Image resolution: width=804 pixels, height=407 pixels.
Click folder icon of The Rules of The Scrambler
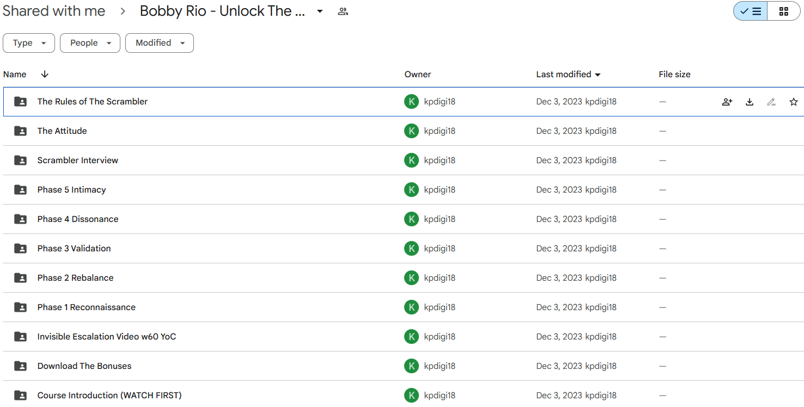pos(20,102)
